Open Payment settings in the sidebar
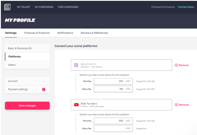The height and width of the screenshot is (135, 197). 27,89
